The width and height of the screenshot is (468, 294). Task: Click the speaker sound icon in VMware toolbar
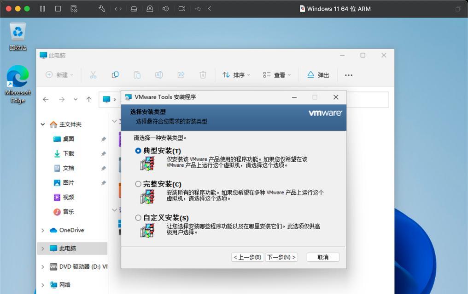pos(166,9)
